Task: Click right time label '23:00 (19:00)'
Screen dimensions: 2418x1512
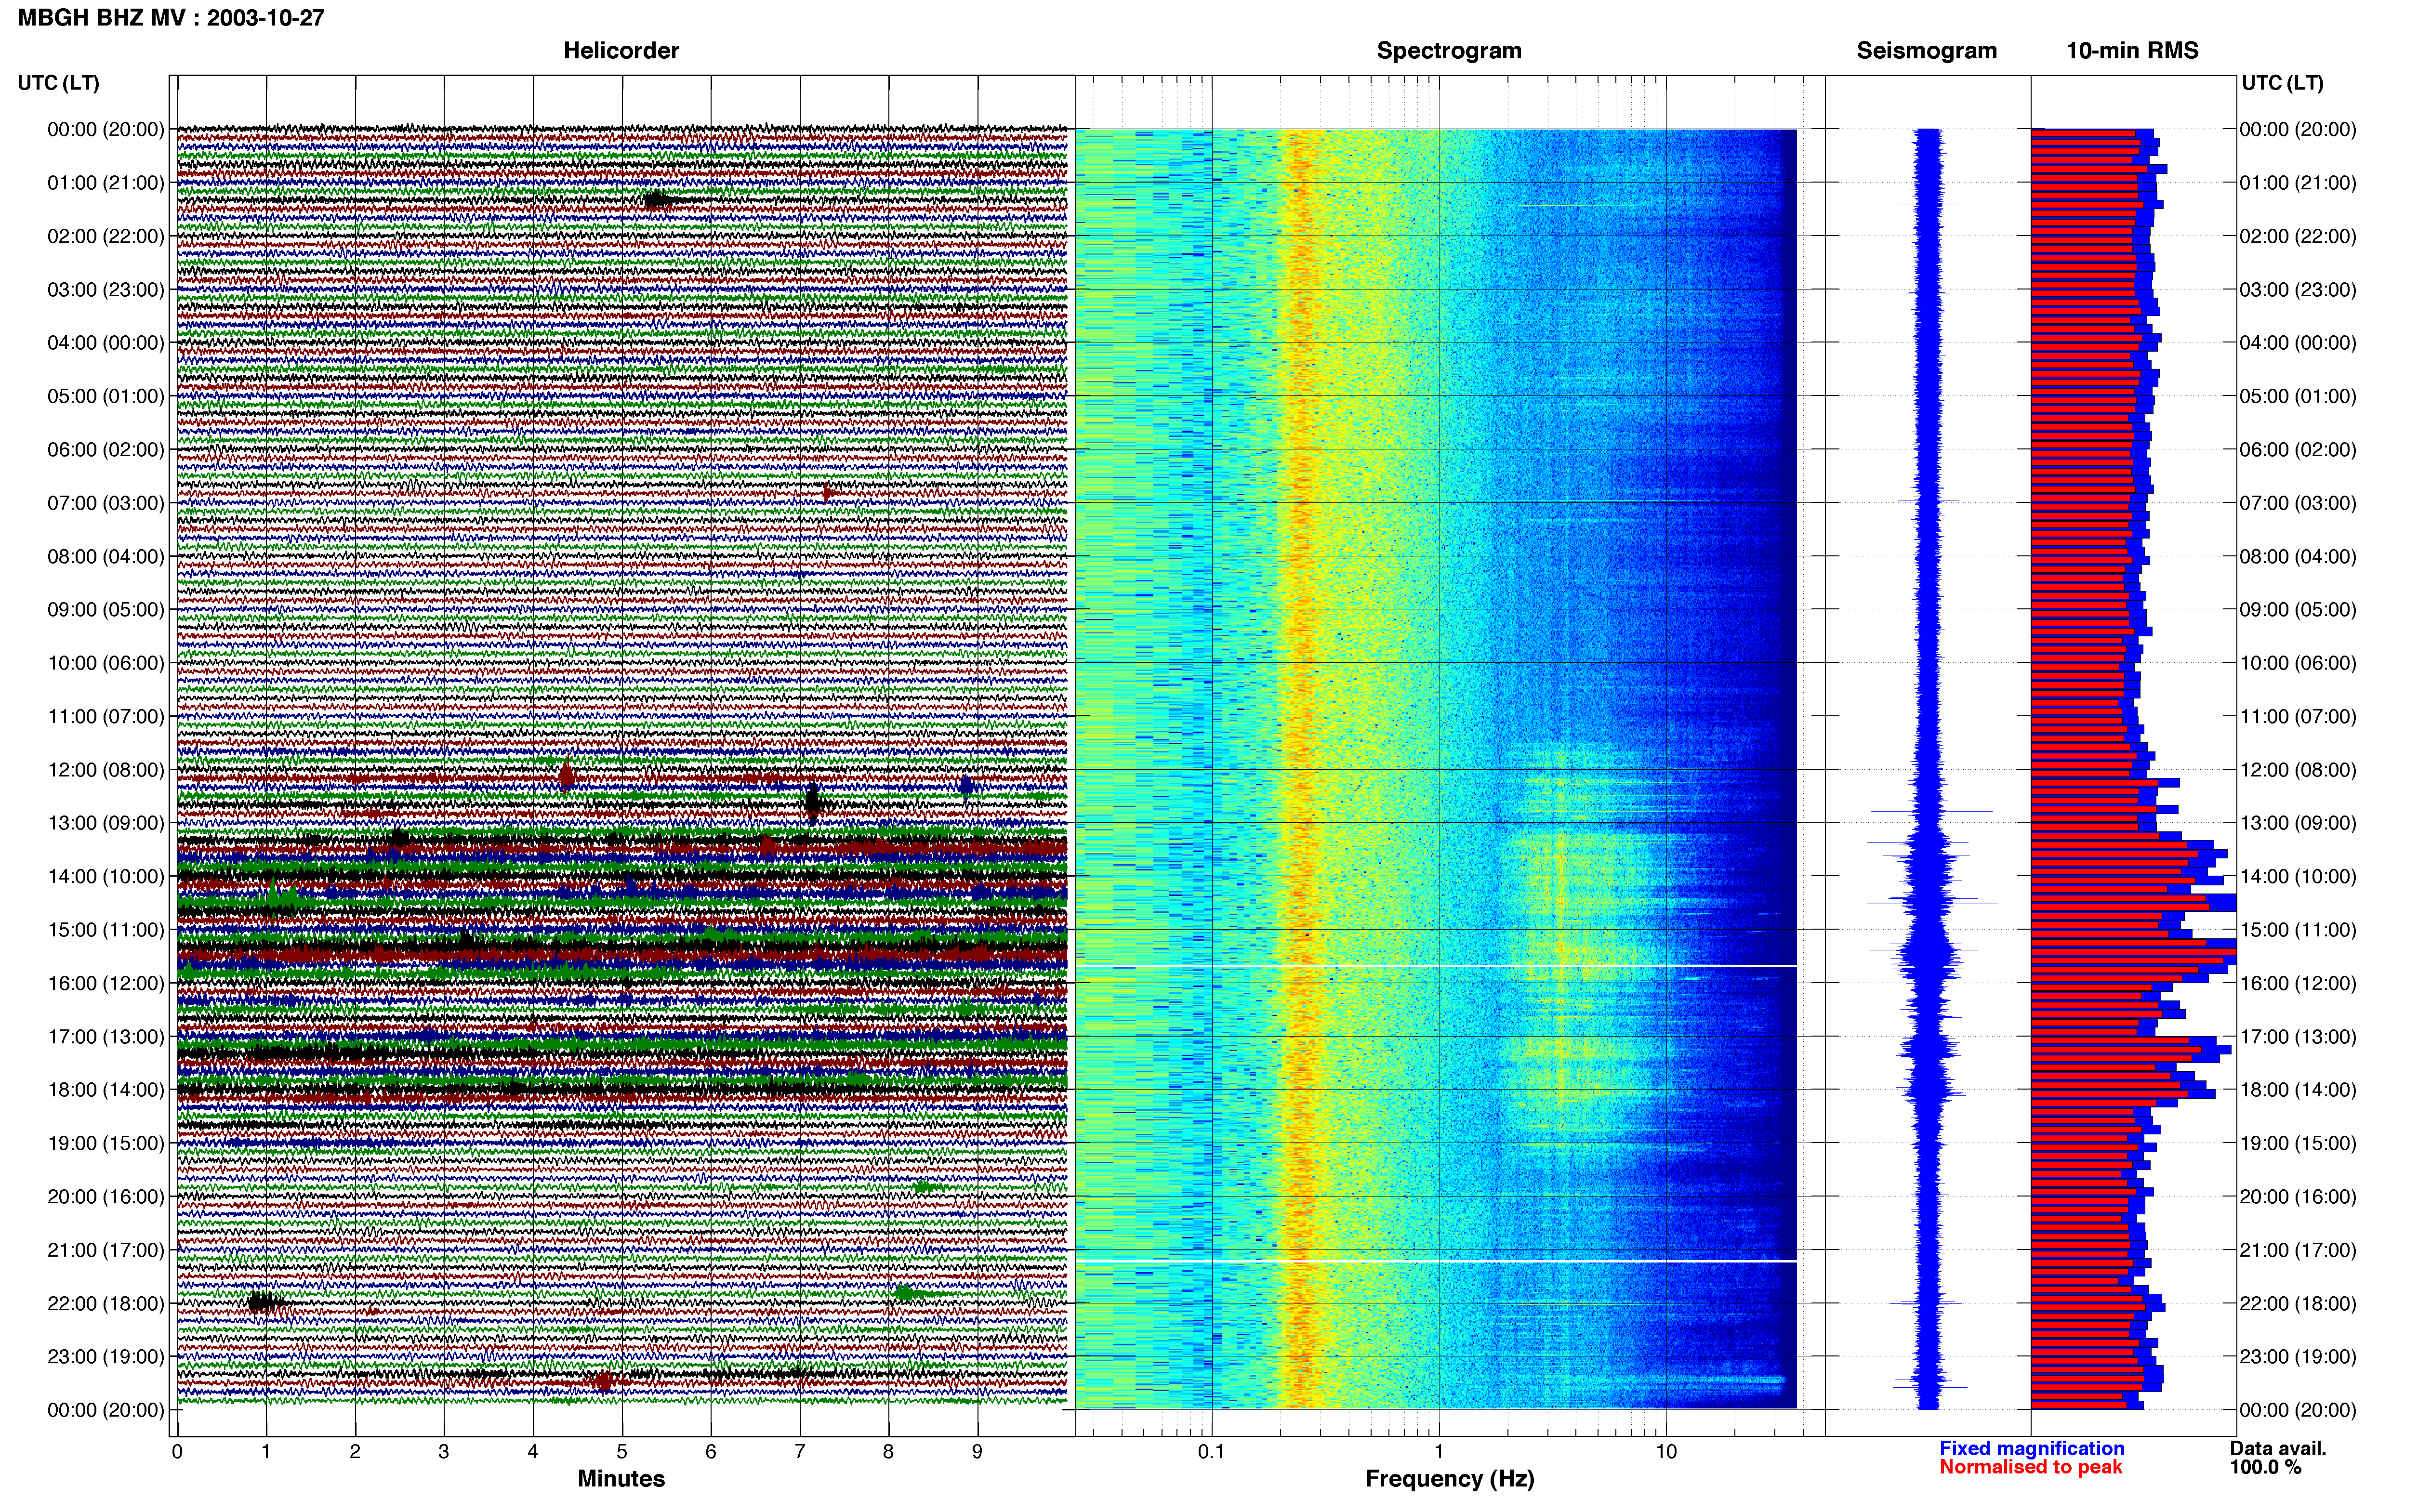Action: coord(2298,1356)
